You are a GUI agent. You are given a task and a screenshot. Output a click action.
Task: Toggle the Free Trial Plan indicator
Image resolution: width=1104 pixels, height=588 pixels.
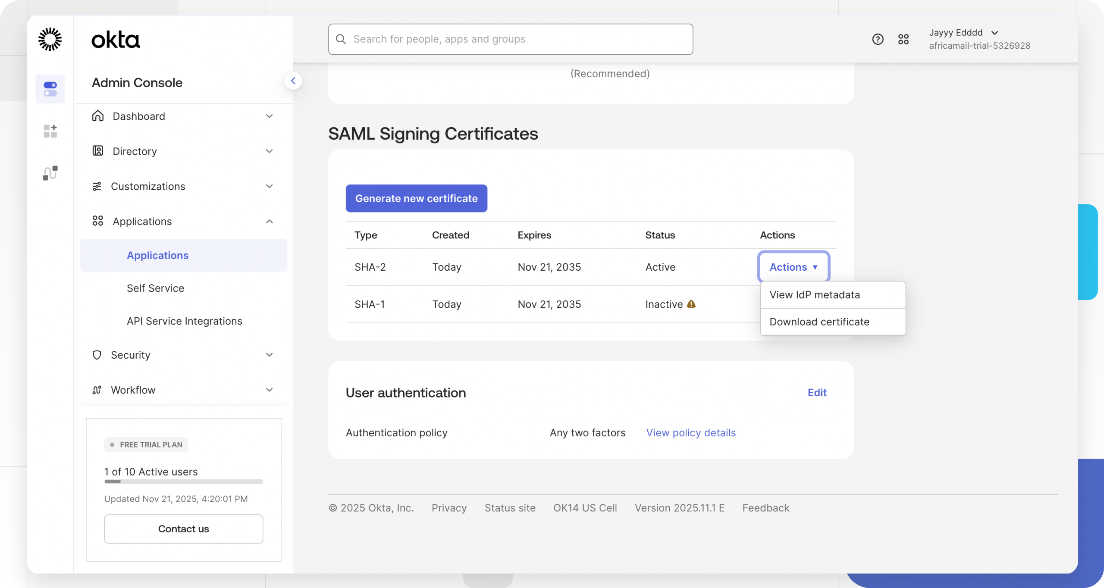[146, 444]
